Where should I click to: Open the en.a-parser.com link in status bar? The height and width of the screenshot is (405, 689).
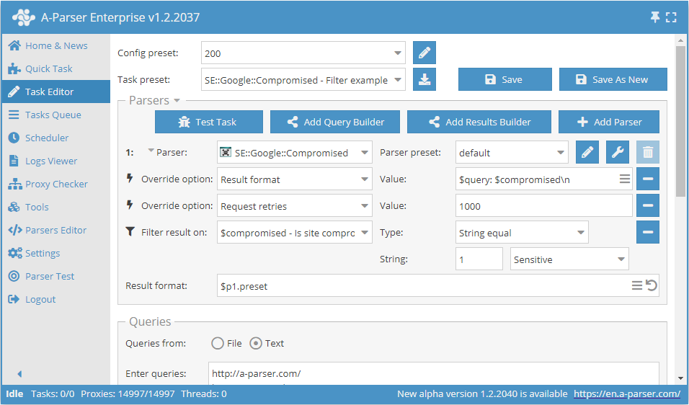click(626, 393)
